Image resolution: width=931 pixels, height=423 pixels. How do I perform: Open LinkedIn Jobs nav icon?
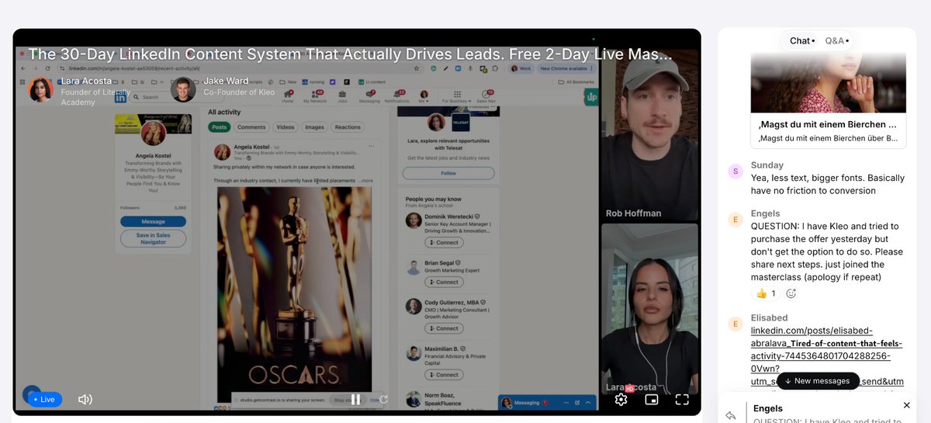342,97
